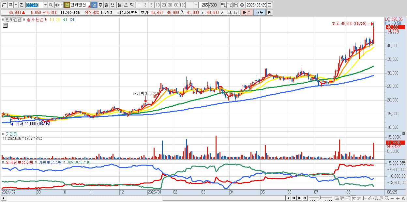The image size is (407, 202).
Task: Click the 전 button beside stock code
Action: (x=22, y=5)
